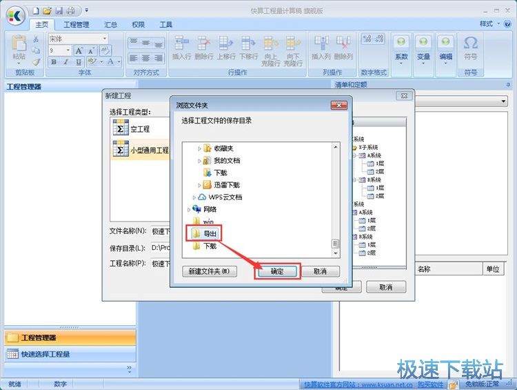Click the fill color bucket swatch

coord(92,61)
